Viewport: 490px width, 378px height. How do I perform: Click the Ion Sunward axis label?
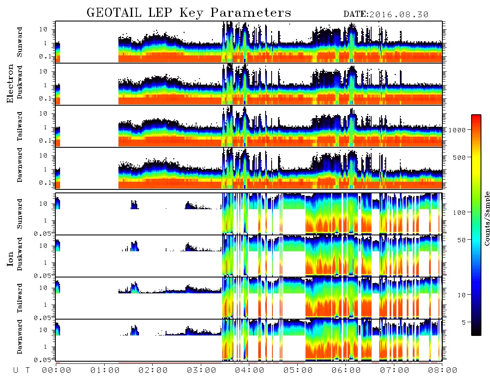coord(19,213)
